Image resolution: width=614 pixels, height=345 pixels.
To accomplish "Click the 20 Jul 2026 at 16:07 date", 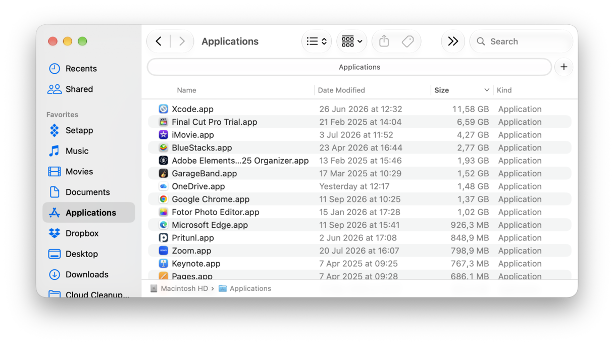I will (359, 251).
